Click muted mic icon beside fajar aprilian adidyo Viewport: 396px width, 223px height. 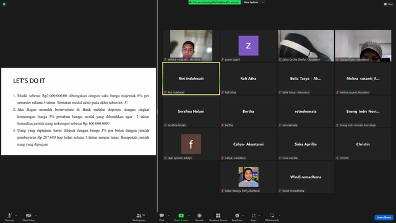click(x=165, y=158)
